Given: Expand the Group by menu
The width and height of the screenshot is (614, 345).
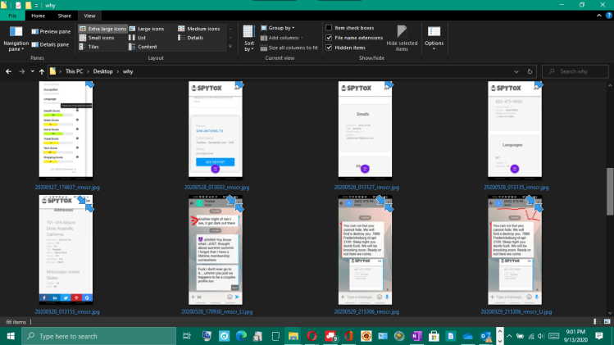Looking at the screenshot, I should (x=282, y=29).
